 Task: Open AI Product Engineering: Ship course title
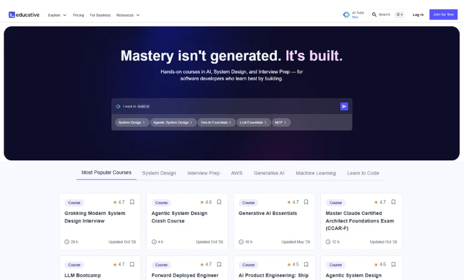[x=273, y=275]
